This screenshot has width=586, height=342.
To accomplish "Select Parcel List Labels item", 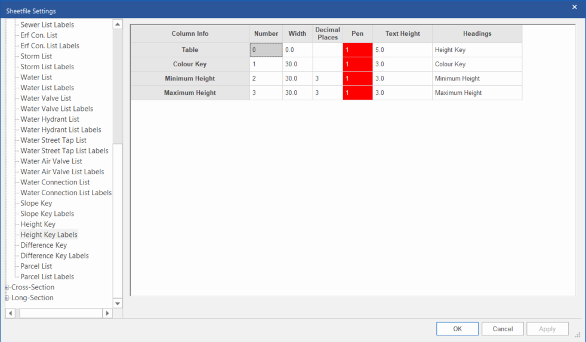I will [47, 277].
